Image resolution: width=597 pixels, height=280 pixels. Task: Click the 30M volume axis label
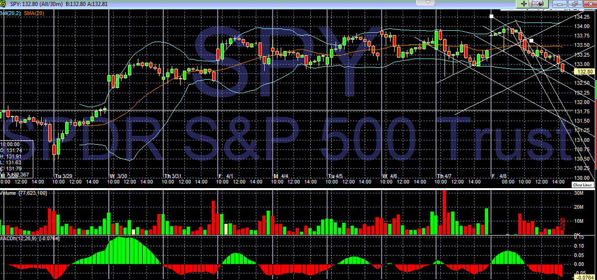pyautogui.click(x=580, y=193)
